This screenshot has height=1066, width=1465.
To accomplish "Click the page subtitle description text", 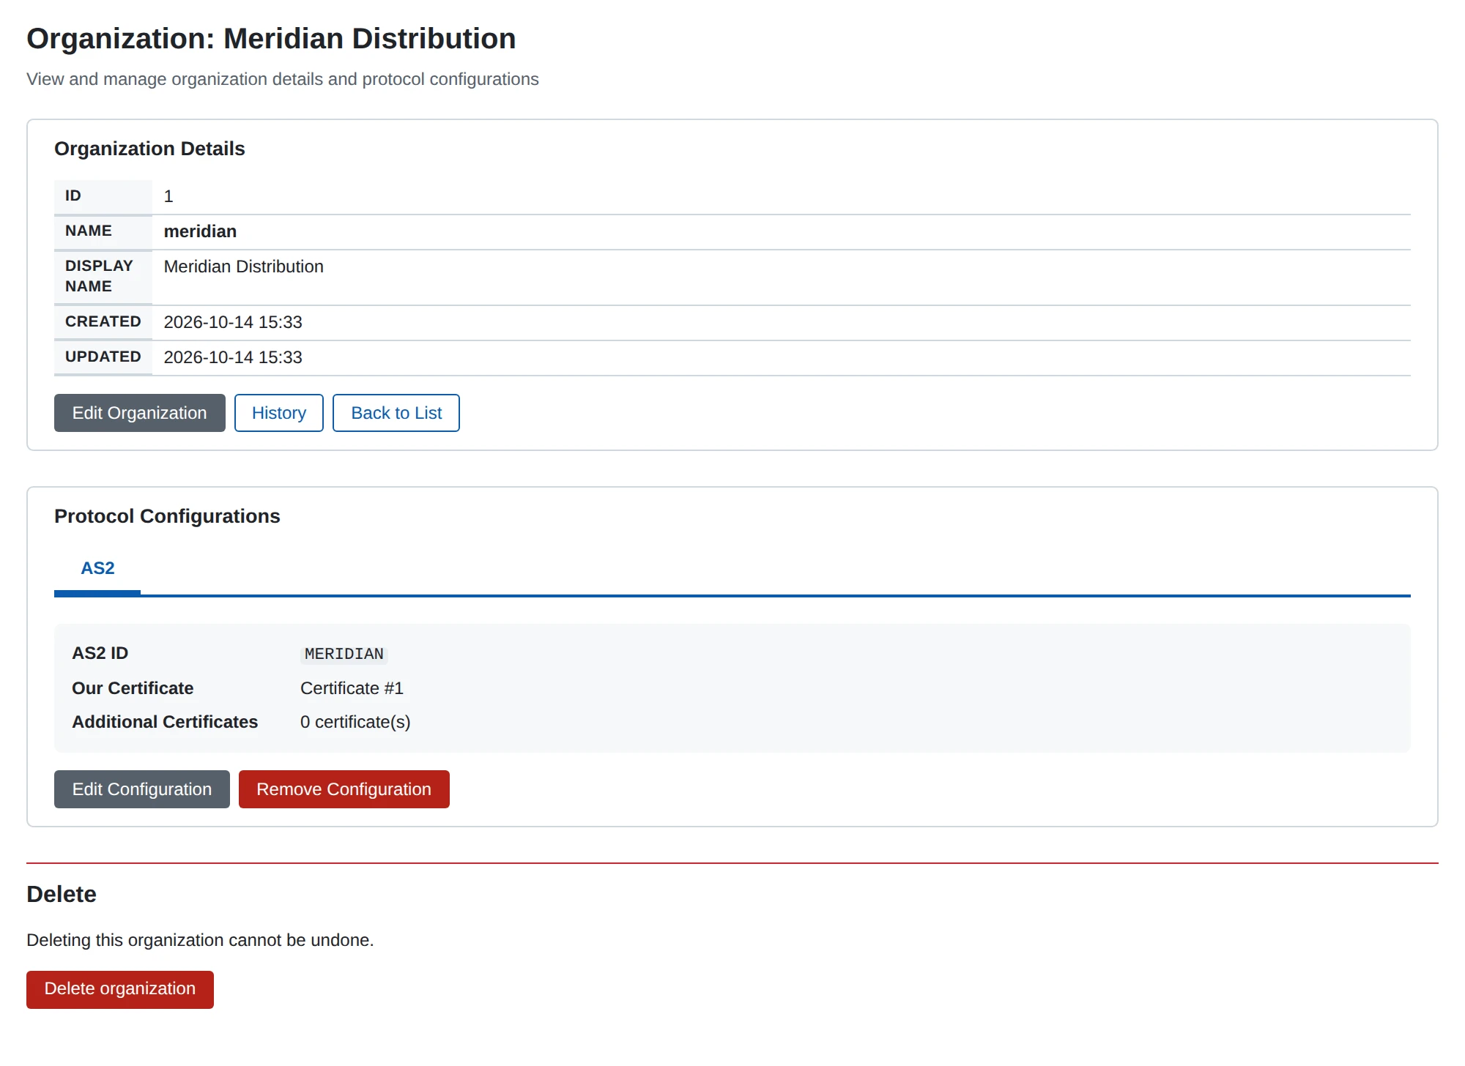I will point(283,79).
